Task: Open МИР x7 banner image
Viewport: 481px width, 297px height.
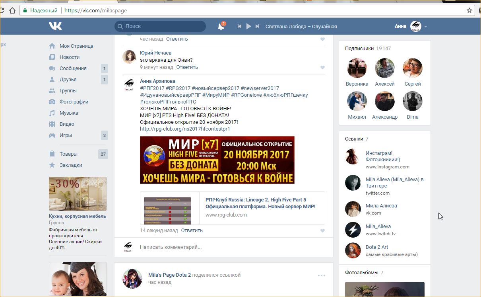Action: [x=217, y=160]
